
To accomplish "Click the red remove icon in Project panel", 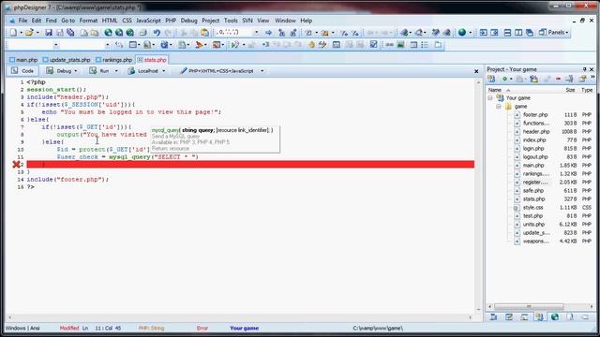I will (558, 79).
